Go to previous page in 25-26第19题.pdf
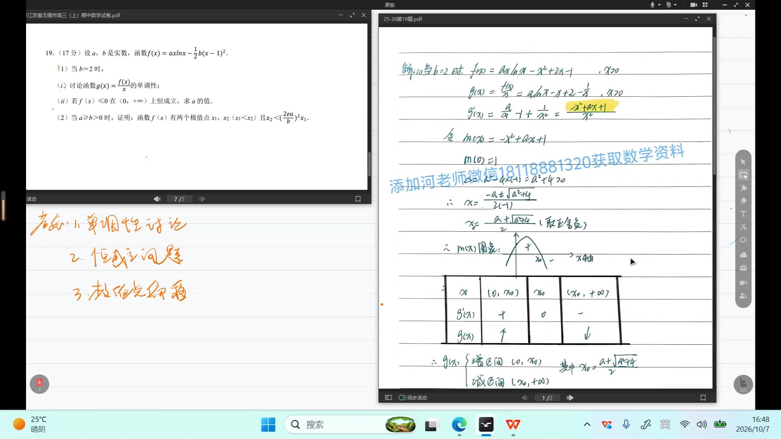This screenshot has height=439, width=781. coord(525,398)
